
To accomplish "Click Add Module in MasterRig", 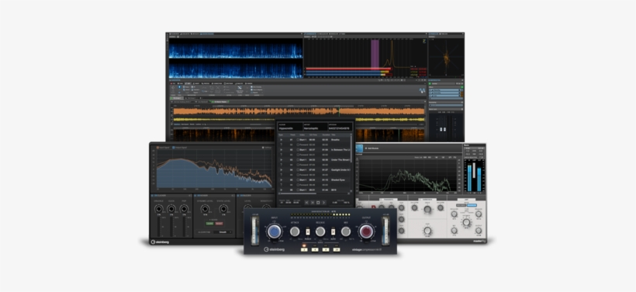I will pyautogui.click(x=372, y=148).
